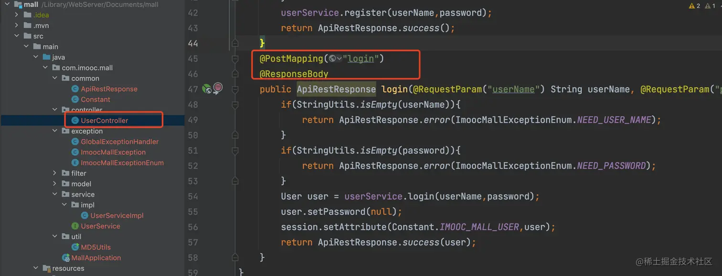
Task: Click user.setPassword(null) on line 55
Action: pyautogui.click(x=341, y=212)
